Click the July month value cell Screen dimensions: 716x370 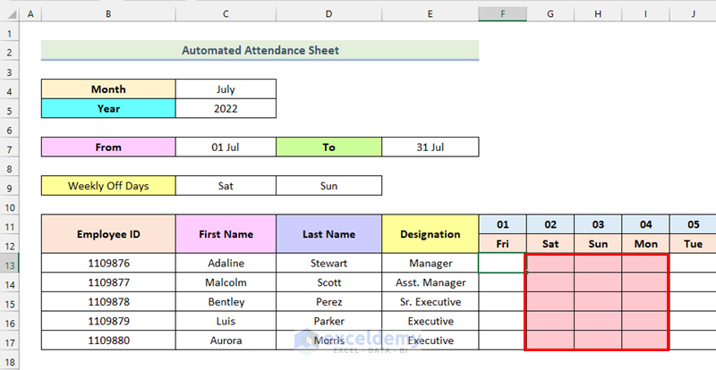click(226, 89)
